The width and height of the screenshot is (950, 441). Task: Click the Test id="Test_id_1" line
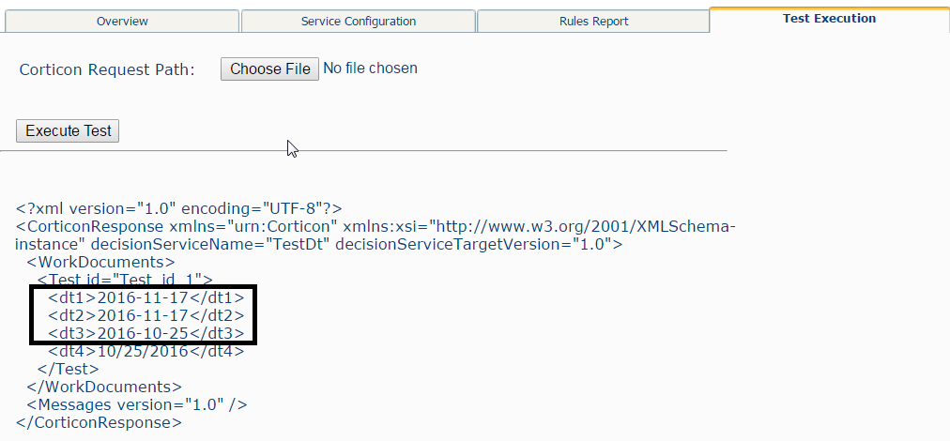(125, 280)
